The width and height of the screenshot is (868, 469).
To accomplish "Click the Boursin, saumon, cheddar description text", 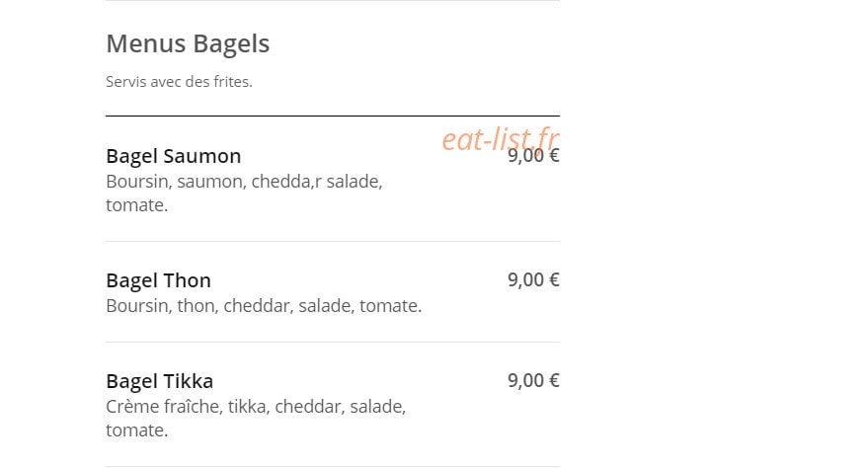I will [x=244, y=193].
